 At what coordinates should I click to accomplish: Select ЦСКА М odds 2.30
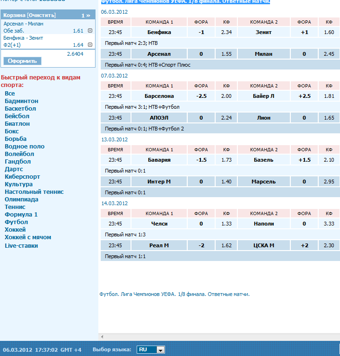329,245
